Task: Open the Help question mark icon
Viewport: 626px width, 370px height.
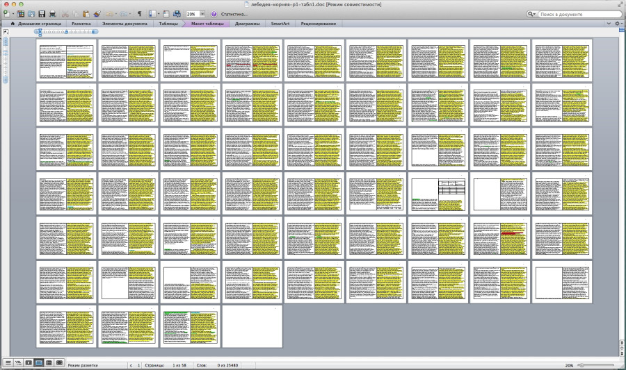Action: (x=214, y=14)
